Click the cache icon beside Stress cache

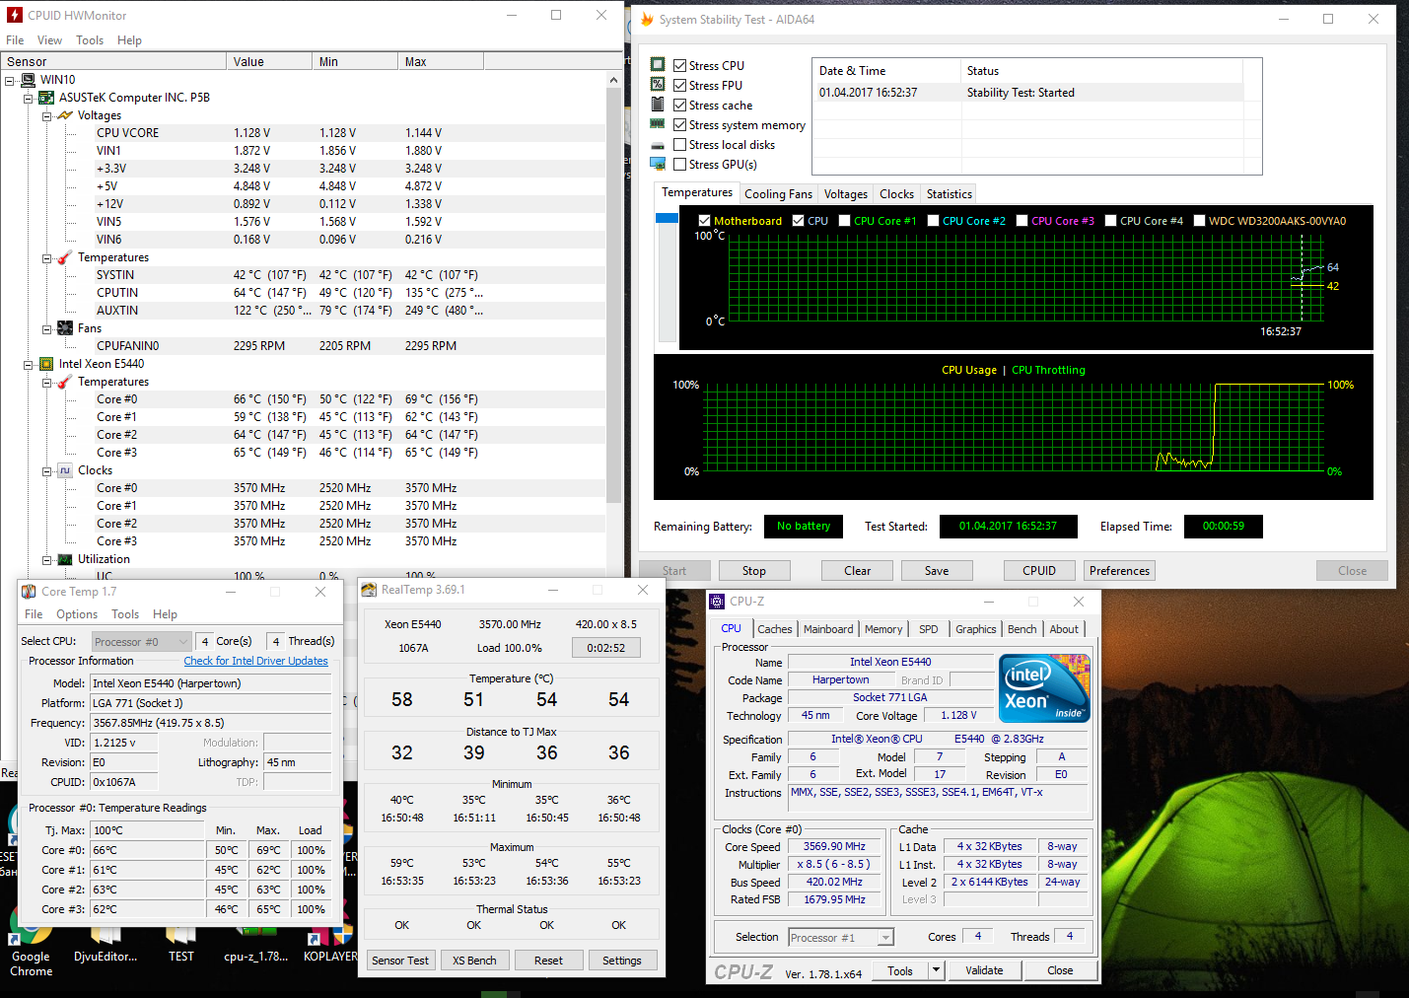(x=658, y=105)
